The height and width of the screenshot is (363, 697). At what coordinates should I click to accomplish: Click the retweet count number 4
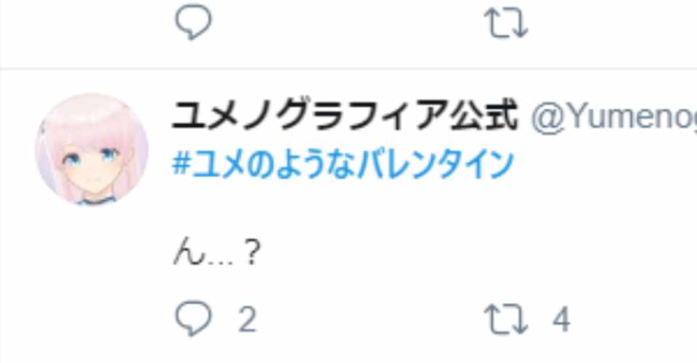pos(561,319)
